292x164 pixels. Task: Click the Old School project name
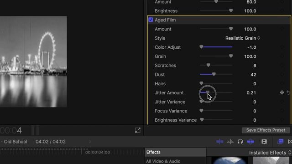click(16, 142)
